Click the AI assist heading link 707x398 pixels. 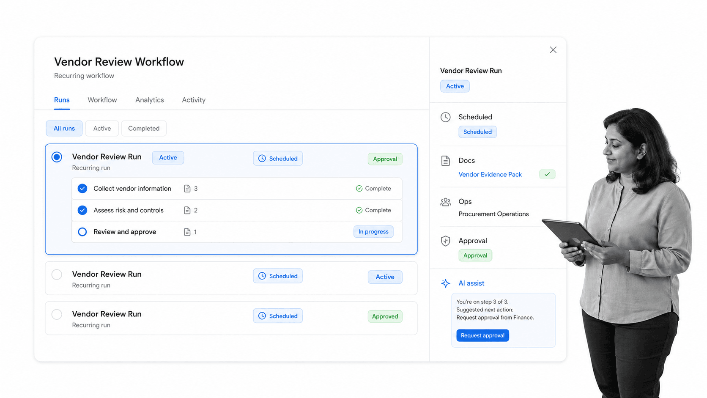coord(471,283)
